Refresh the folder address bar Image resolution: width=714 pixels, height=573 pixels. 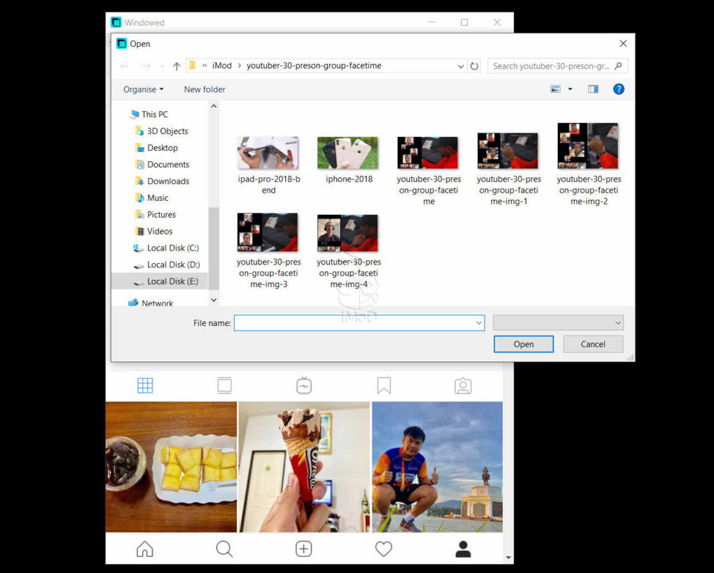[x=475, y=66]
